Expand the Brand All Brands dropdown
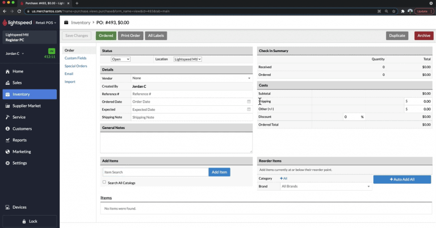The image size is (436, 228). [326, 186]
